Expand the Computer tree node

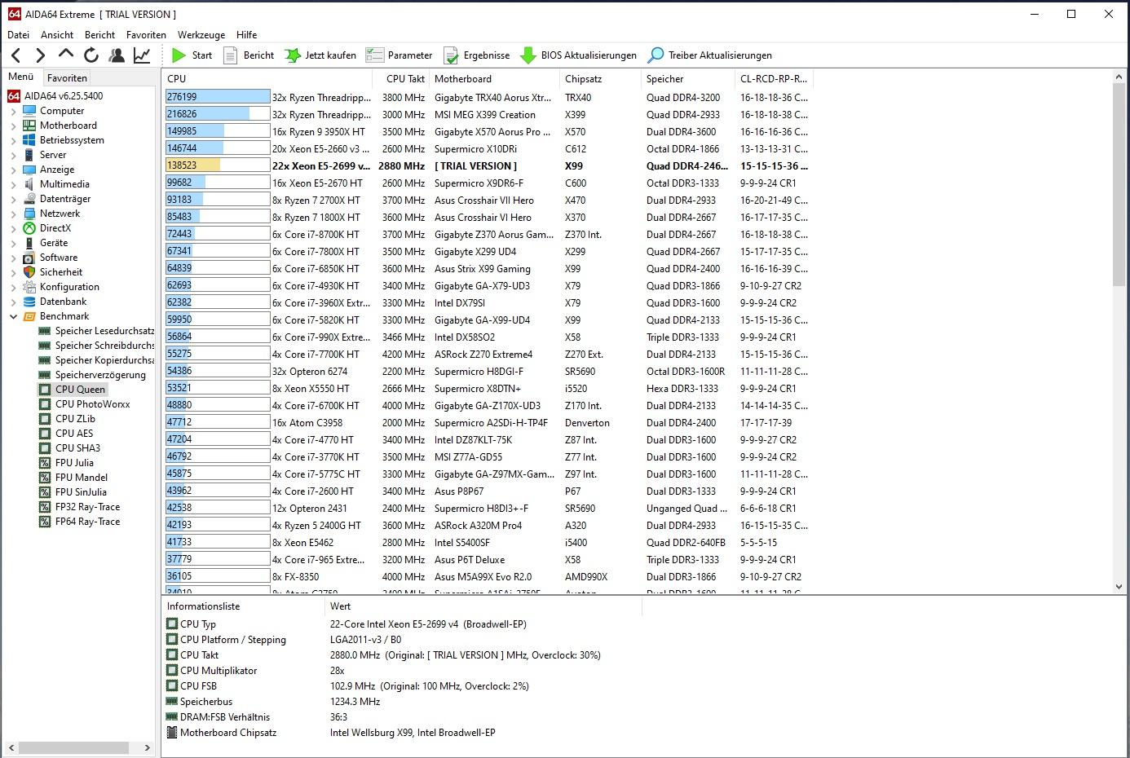click(x=13, y=111)
